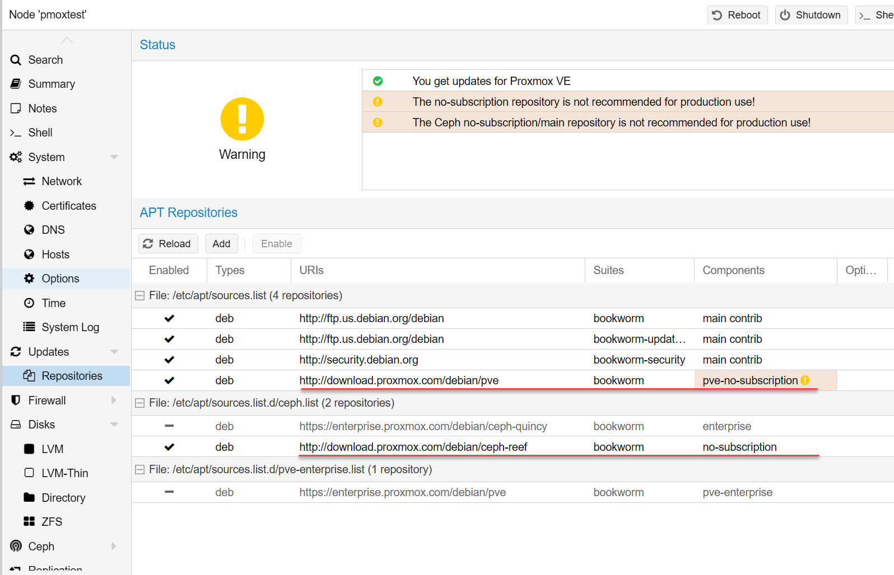Click the Ceph icon in sidebar
The image size is (894, 575).
[16, 546]
